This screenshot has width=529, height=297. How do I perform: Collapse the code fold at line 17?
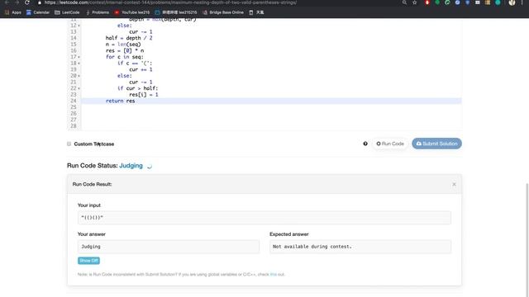tap(79, 57)
